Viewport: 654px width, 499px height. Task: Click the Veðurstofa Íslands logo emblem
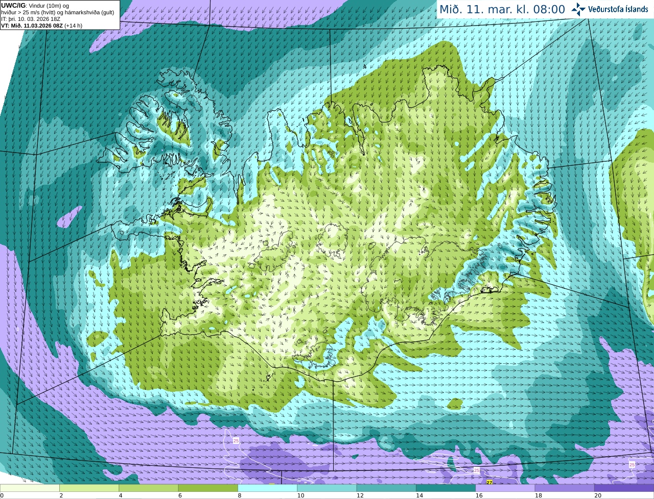(578, 9)
